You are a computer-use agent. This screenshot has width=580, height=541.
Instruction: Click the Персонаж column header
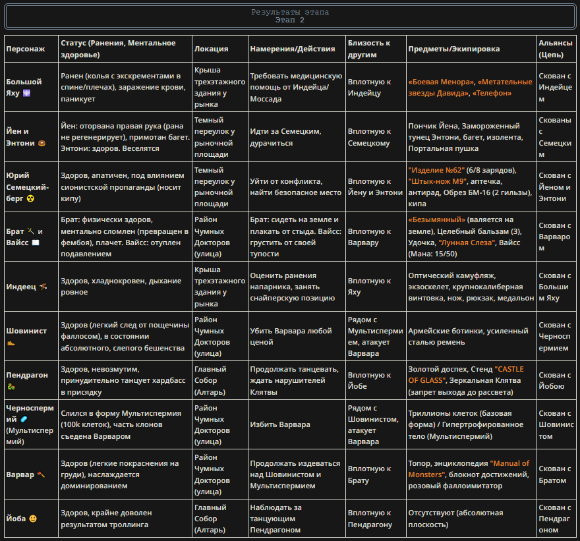pyautogui.click(x=31, y=49)
